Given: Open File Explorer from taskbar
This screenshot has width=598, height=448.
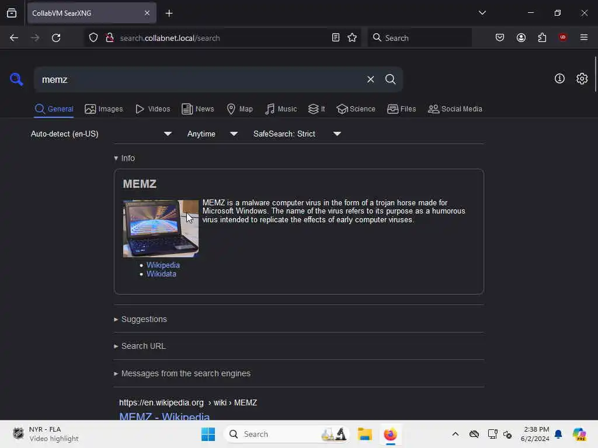Looking at the screenshot, I should click(364, 434).
